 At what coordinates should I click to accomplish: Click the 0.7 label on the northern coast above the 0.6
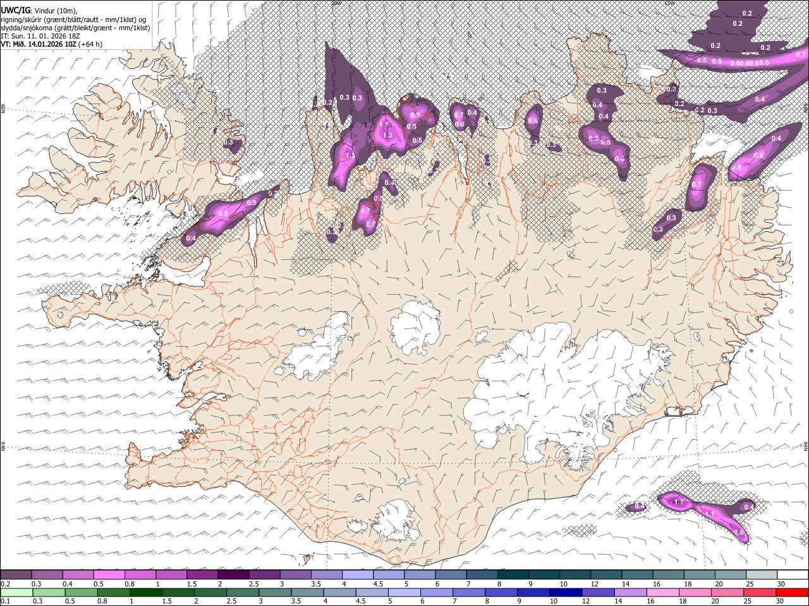[459, 114]
